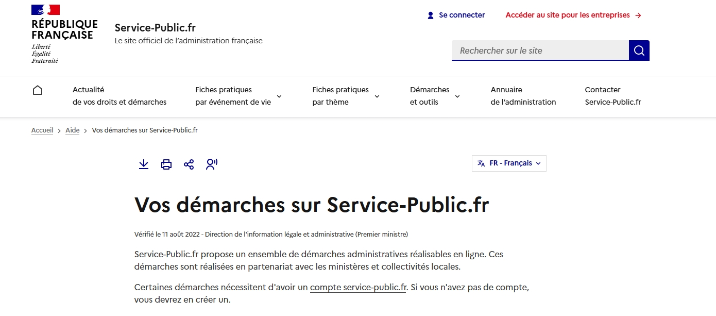Click the translation icon in language selector
The image size is (716, 316).
point(481,163)
